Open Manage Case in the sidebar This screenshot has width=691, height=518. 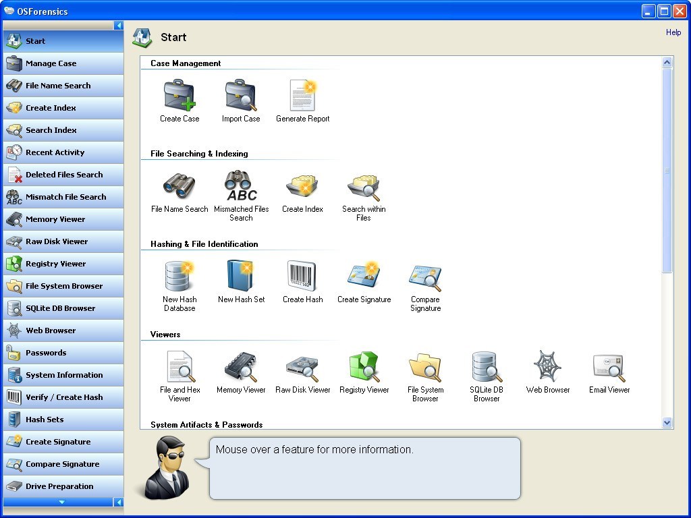click(63, 63)
